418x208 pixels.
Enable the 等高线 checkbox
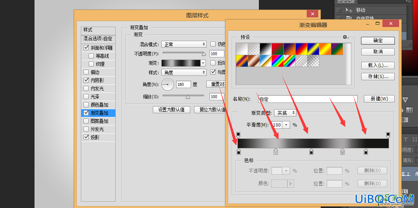(91, 56)
